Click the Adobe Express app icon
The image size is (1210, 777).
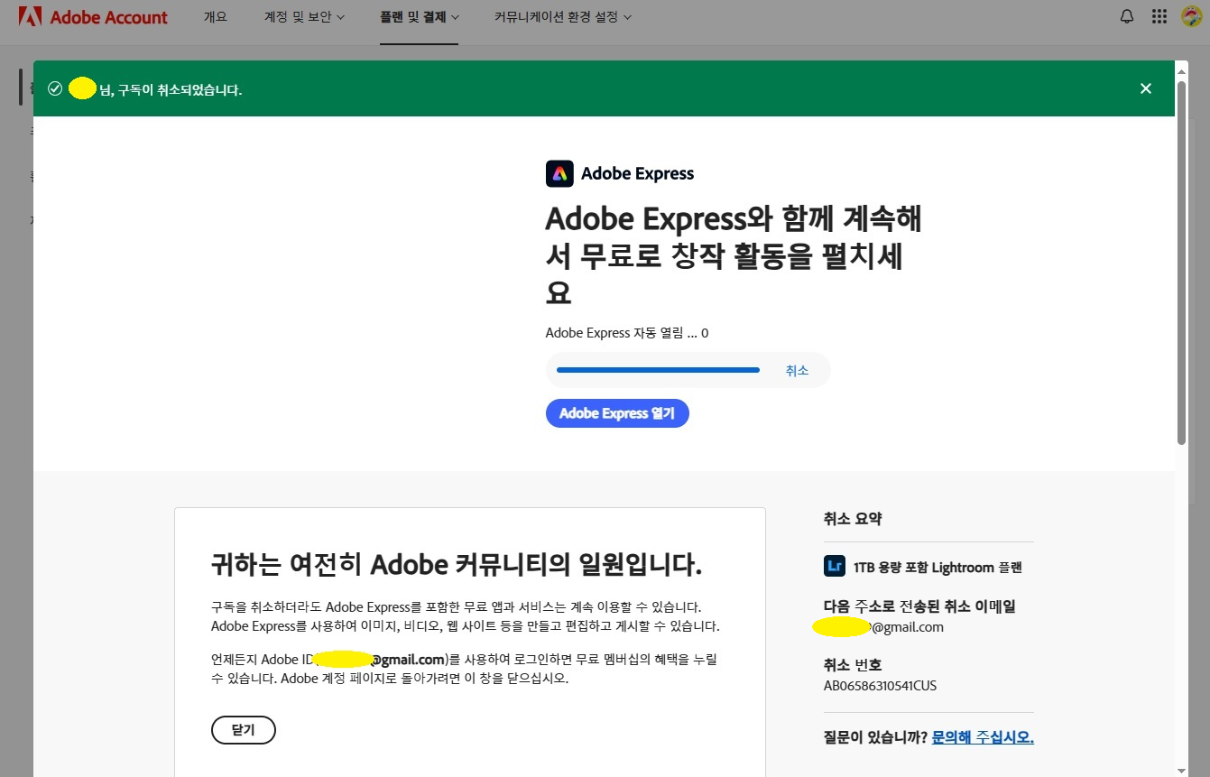tap(559, 173)
